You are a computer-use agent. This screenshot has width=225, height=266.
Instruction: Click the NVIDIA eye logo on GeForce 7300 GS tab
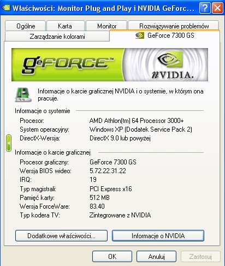pyautogui.click(x=140, y=36)
